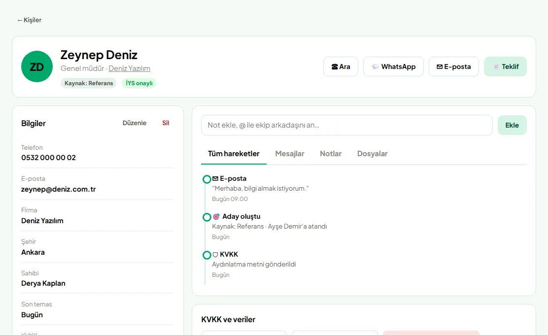Click the Zeynep Deniz name heading

pos(99,55)
